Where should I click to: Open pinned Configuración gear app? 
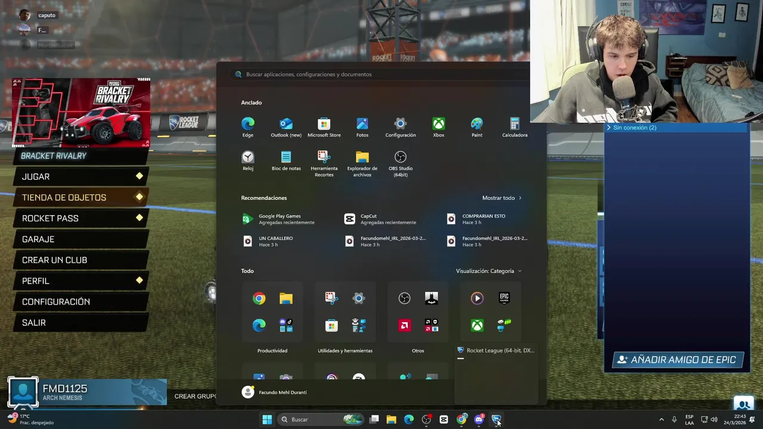(x=401, y=128)
